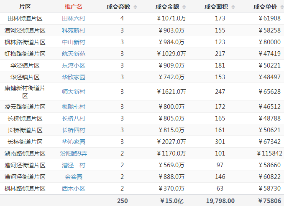
Task: Click the ￥61908 unit price cell
Action: 269,18
